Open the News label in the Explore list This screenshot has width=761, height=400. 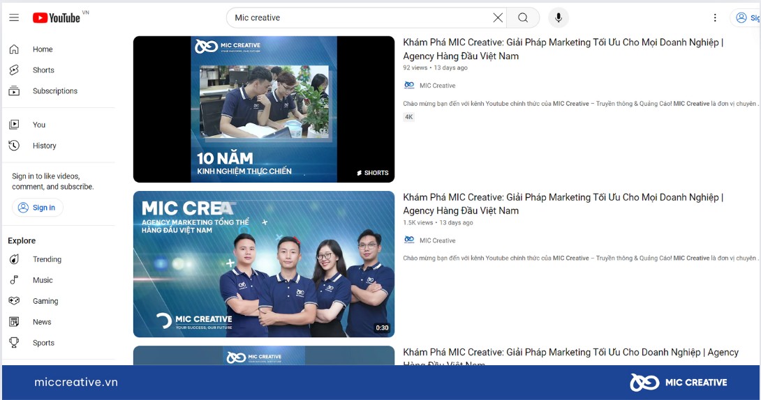42,322
